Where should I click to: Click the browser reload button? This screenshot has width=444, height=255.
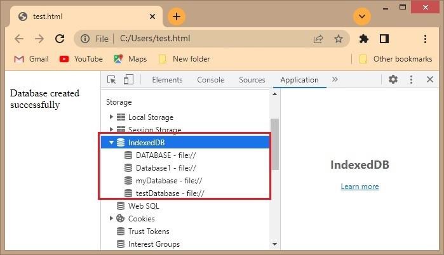(60, 39)
